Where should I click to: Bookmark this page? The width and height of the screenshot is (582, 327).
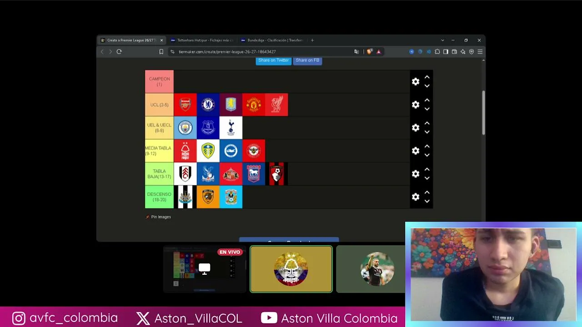tap(161, 52)
